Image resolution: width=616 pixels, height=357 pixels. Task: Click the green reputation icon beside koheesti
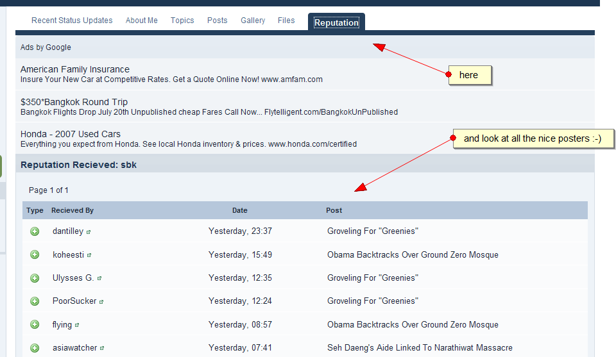coord(35,254)
